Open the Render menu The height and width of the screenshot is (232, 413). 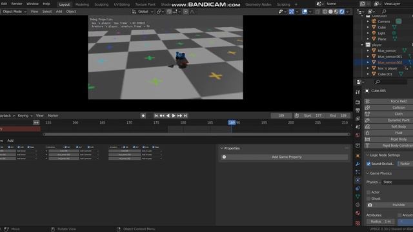[17, 4]
